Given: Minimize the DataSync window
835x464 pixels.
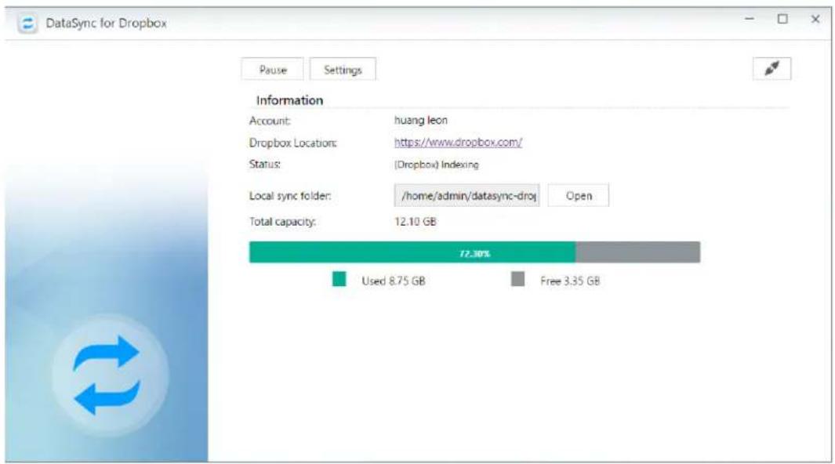Looking at the screenshot, I should 750,19.
